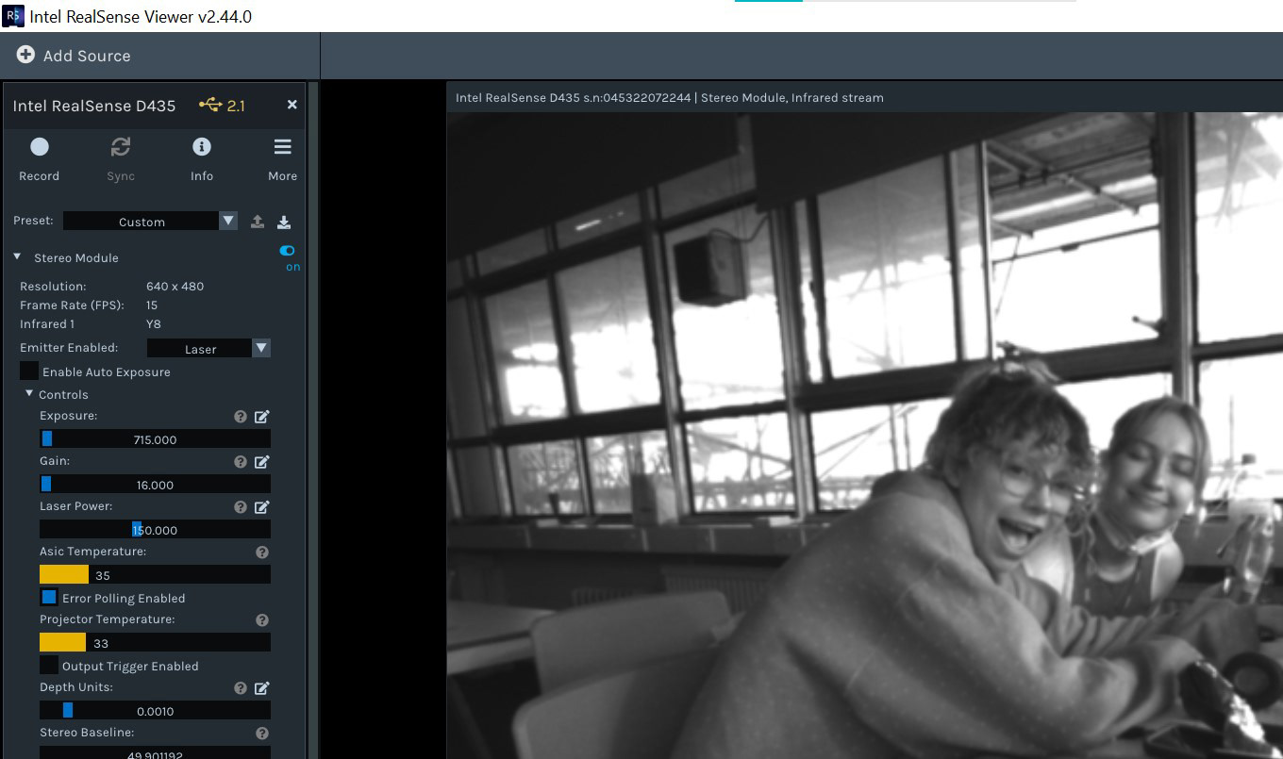Click the Asic Temperature bar showing 35
This screenshot has height=759, width=1283.
point(155,574)
